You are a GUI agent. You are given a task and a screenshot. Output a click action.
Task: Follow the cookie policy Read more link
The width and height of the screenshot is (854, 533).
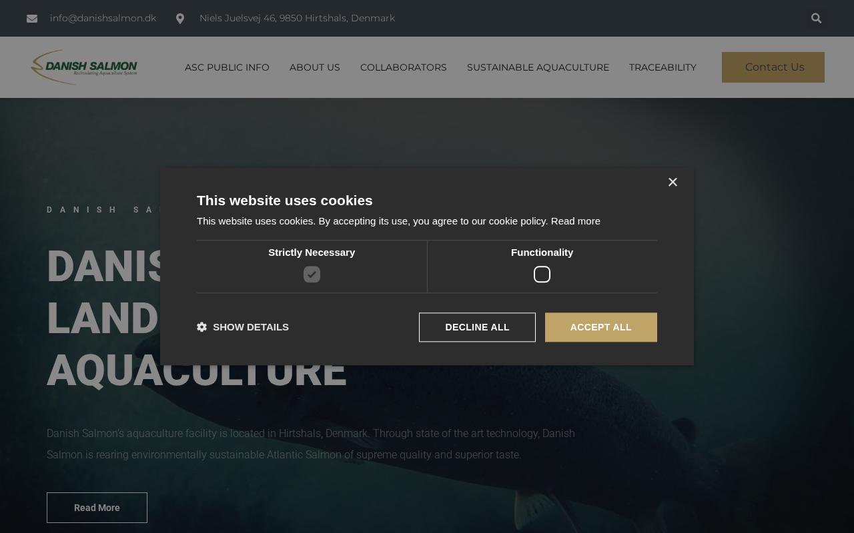(x=576, y=221)
